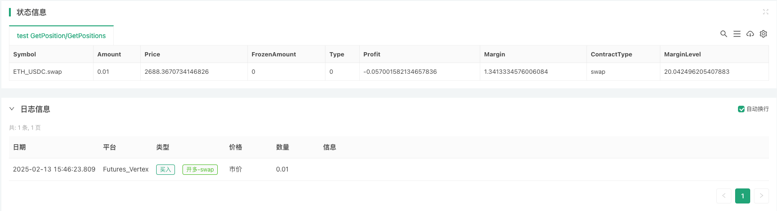Viewport: 777px width, 211px height.
Task: Select the test GetPosition/GetPositions tab
Action: tap(61, 36)
